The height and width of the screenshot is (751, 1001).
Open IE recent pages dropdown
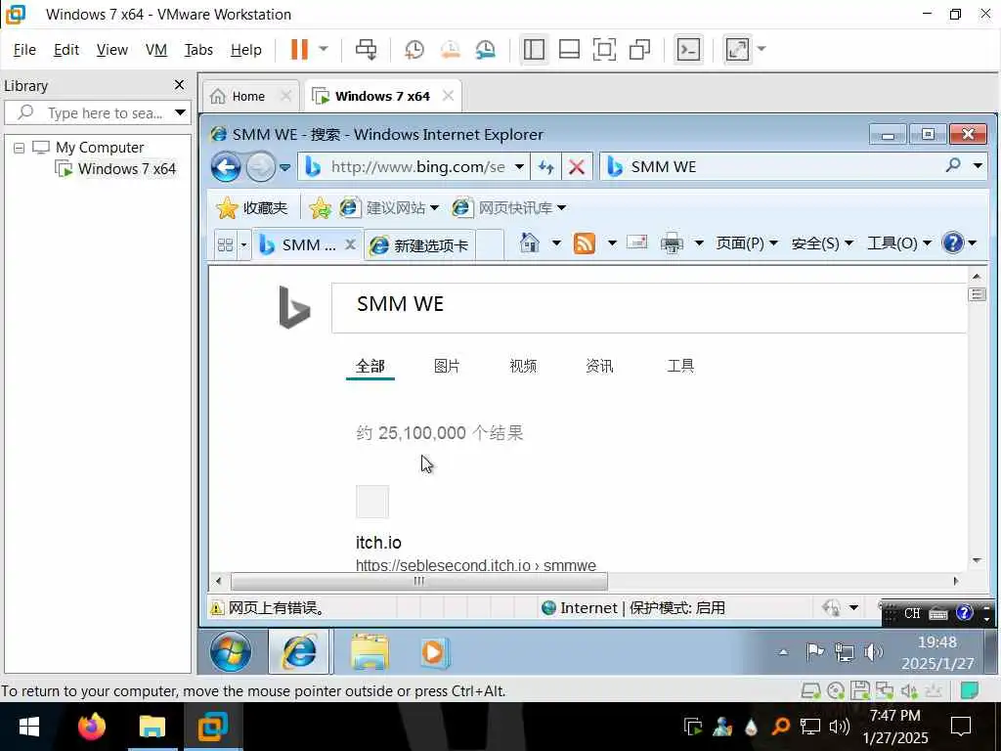click(284, 167)
